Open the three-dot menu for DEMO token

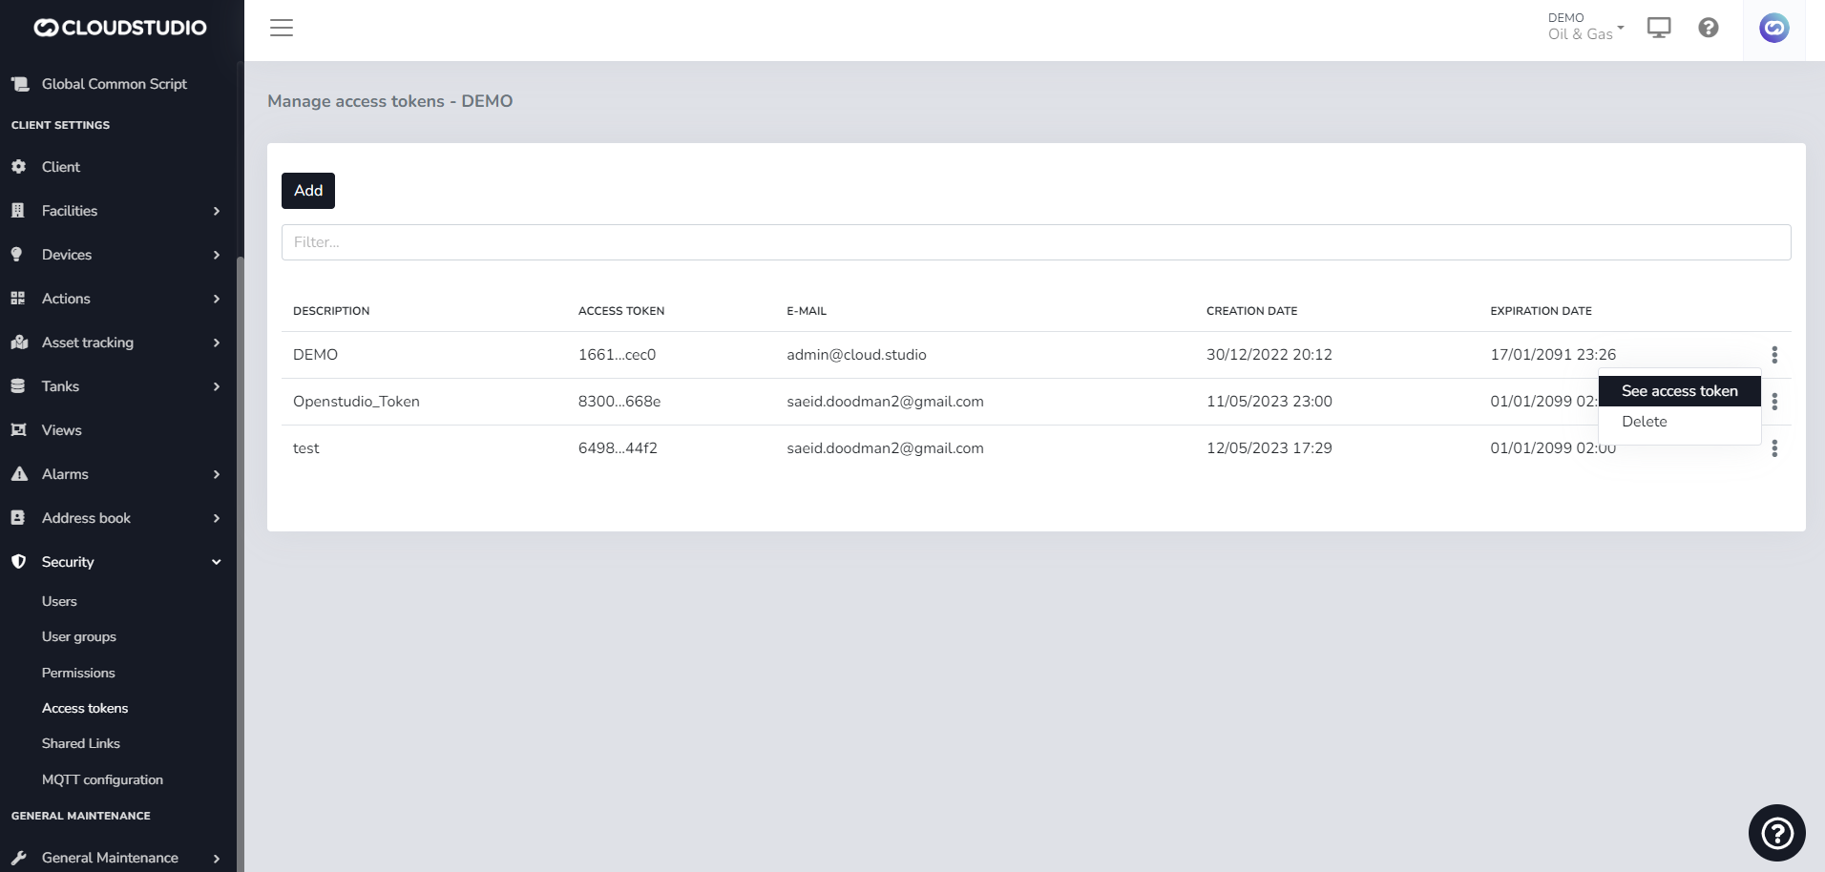[x=1773, y=355]
